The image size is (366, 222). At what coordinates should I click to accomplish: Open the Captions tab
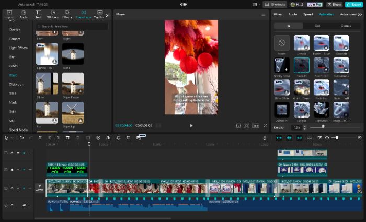point(99,14)
